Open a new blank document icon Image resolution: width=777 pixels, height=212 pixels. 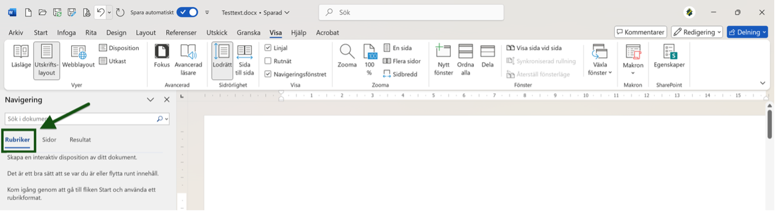coord(28,12)
